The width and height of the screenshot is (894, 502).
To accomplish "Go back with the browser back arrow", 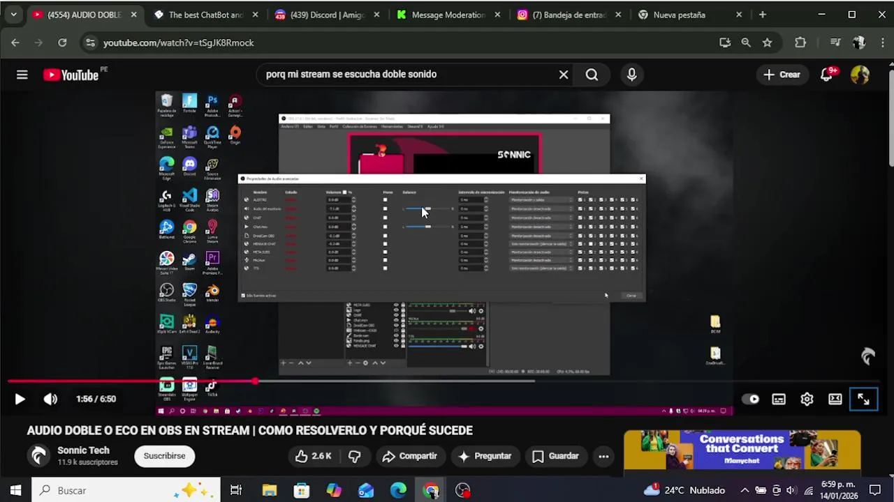I will tap(15, 43).
